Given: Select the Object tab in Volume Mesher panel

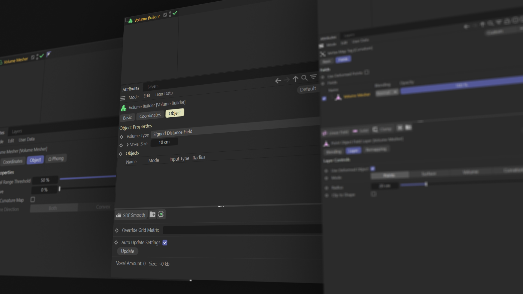Looking at the screenshot, I should point(35,160).
